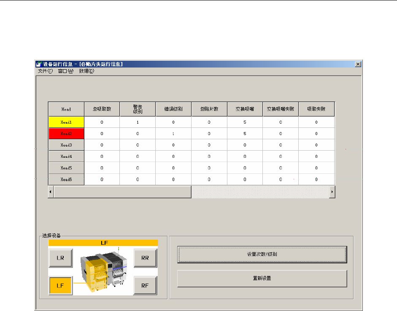Click Head2 交换吸嘴 cell showing 5
This screenshot has height=311, width=397.
245,134
